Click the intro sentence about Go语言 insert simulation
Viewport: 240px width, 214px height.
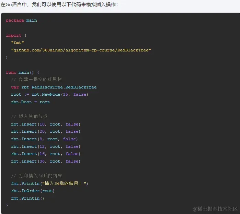click(59, 4)
